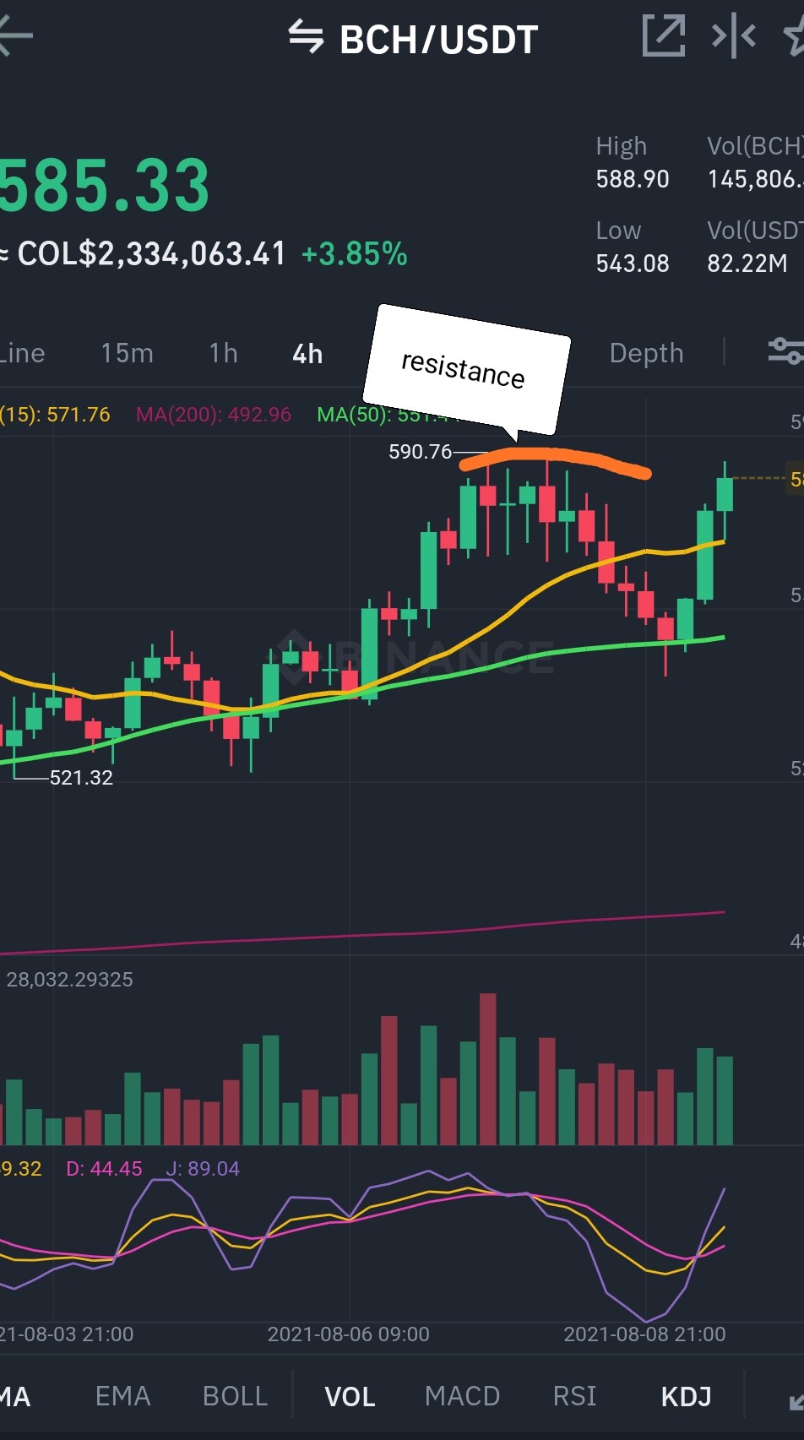
Task: Enable the EMA overlay
Action: 122,1396
